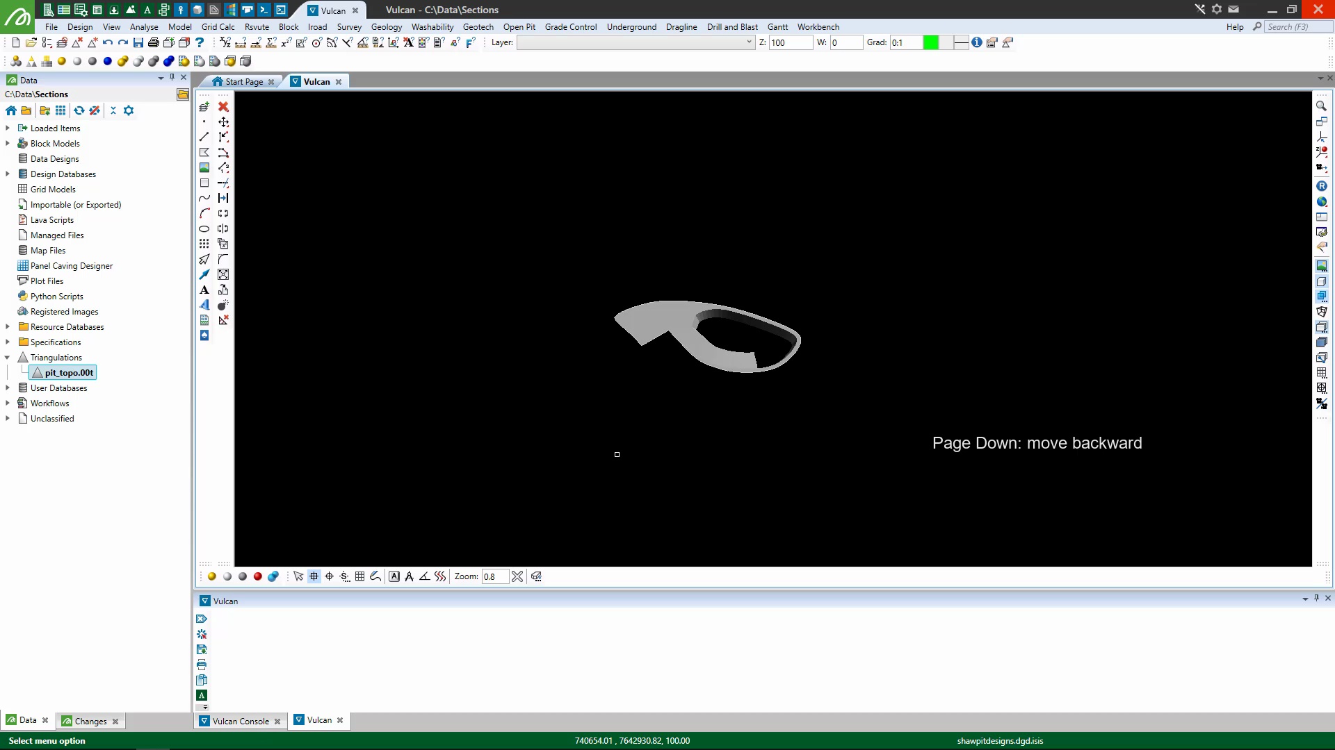Click the green colour swatch
The image size is (1335, 750).
(930, 42)
